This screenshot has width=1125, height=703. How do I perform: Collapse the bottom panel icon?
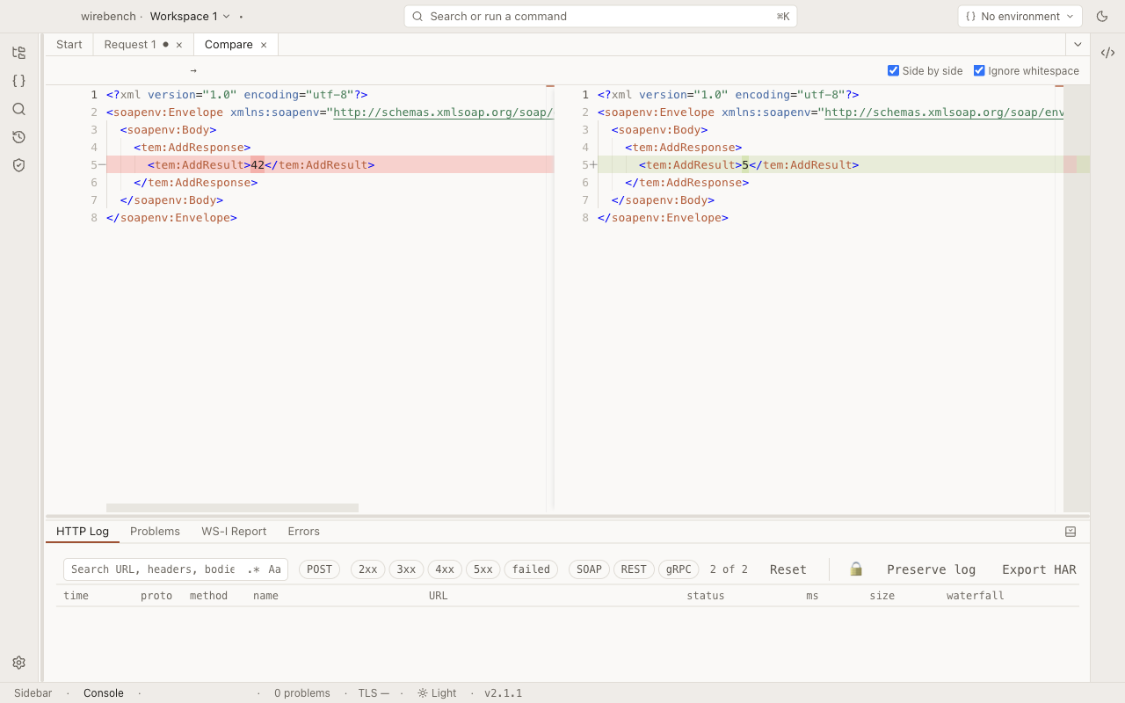1071,532
